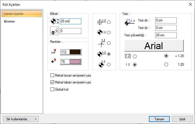The image size is (195, 124).
Task: Open the Arial font selector
Action: tap(154, 45)
